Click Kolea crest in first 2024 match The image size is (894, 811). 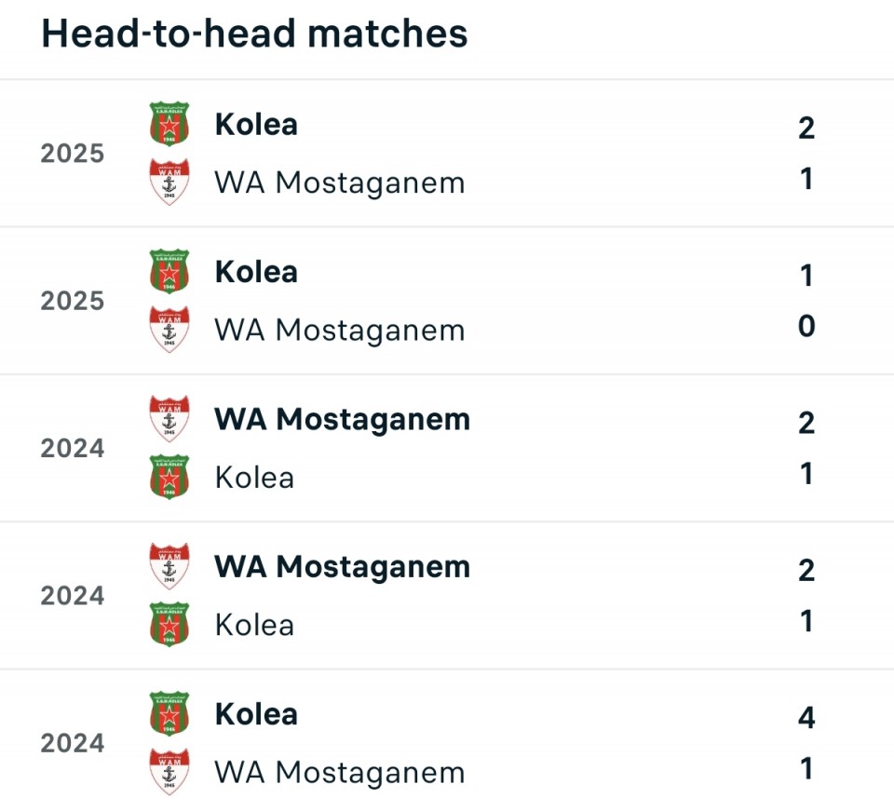pos(169,477)
